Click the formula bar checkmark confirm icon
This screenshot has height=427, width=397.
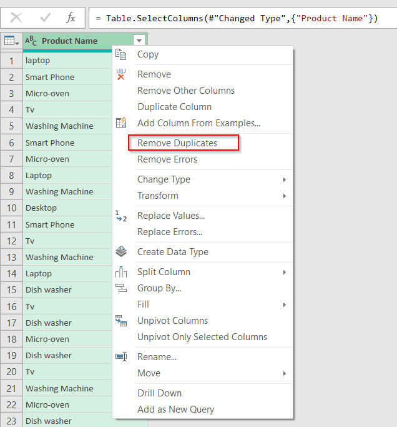coord(45,18)
